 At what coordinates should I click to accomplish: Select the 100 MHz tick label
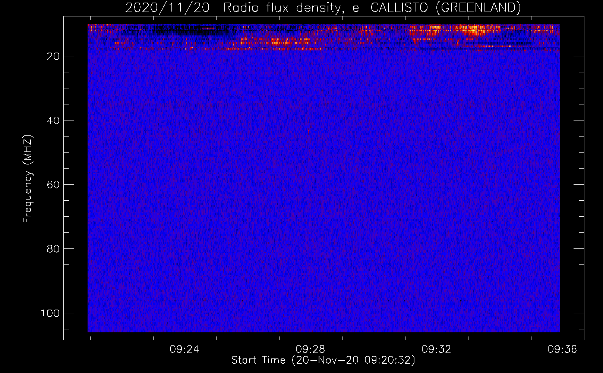click(x=50, y=313)
